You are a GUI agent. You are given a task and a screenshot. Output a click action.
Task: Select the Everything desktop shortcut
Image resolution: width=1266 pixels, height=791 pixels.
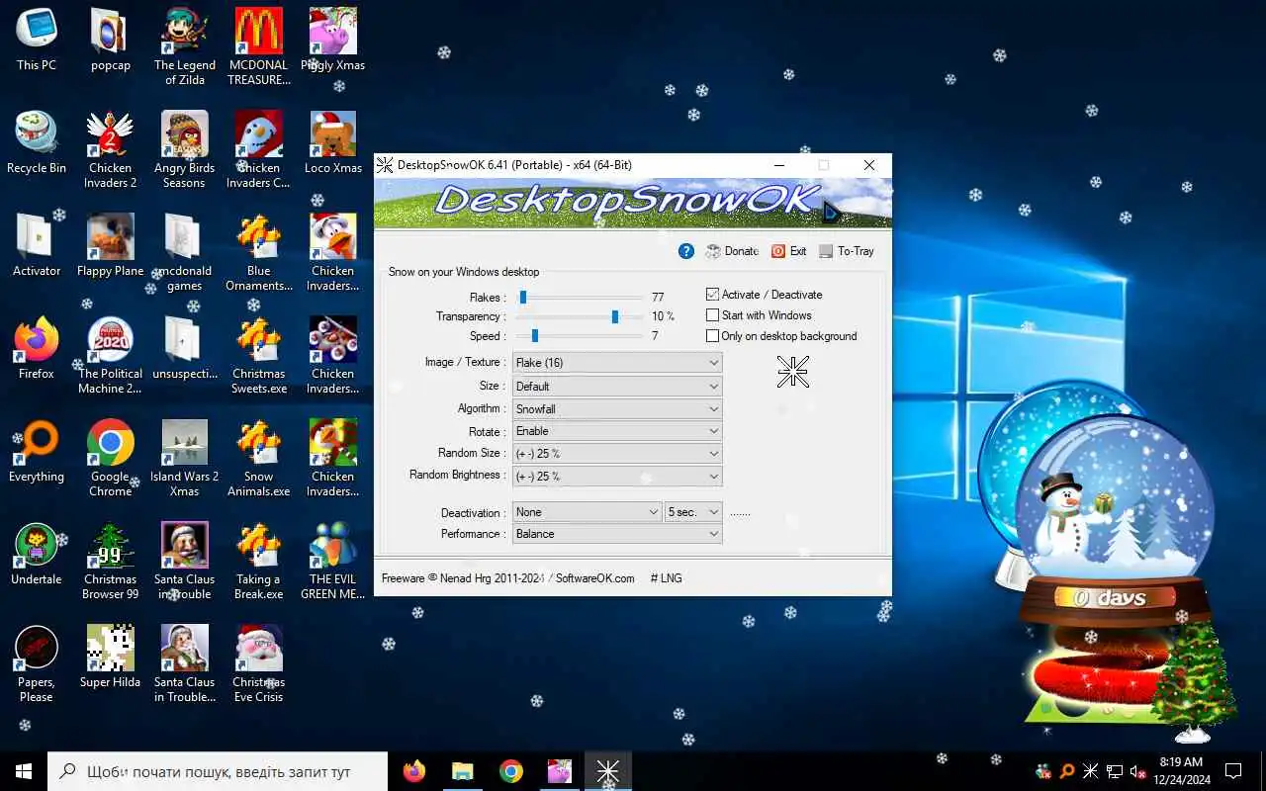[37, 452]
